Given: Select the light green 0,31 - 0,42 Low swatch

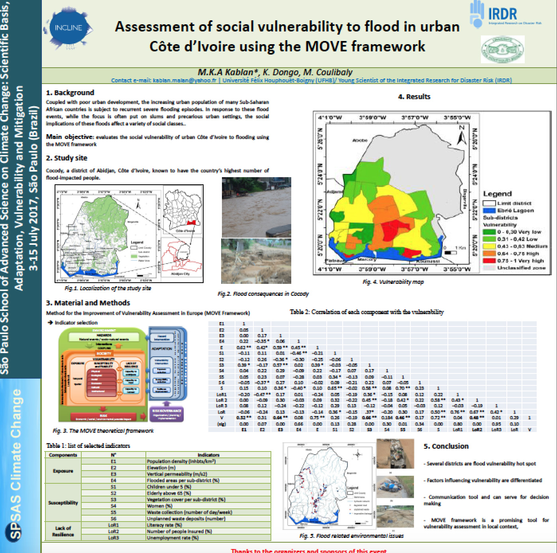Looking at the screenshot, I should pos(489,239).
